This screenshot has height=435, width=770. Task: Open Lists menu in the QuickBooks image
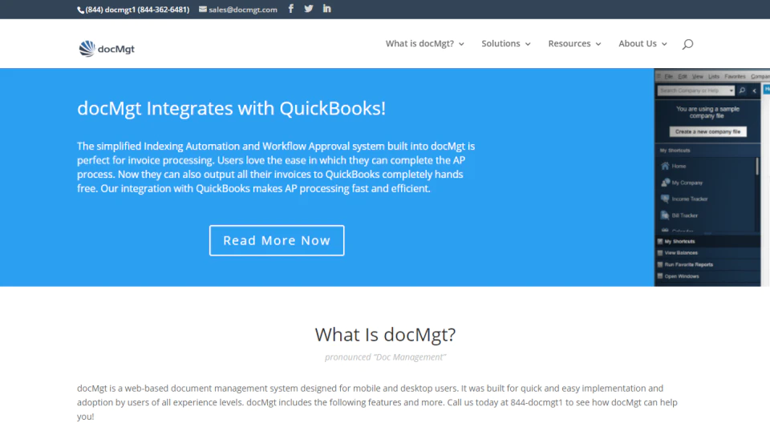(x=714, y=76)
